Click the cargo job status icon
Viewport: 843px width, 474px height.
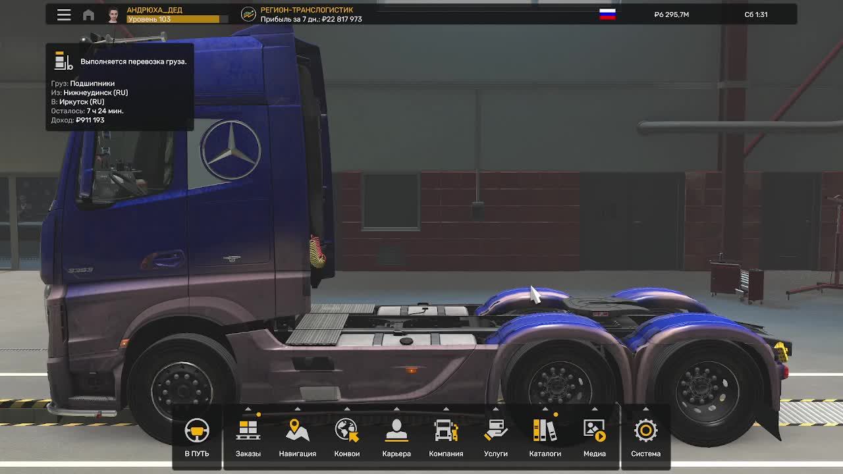(63, 61)
